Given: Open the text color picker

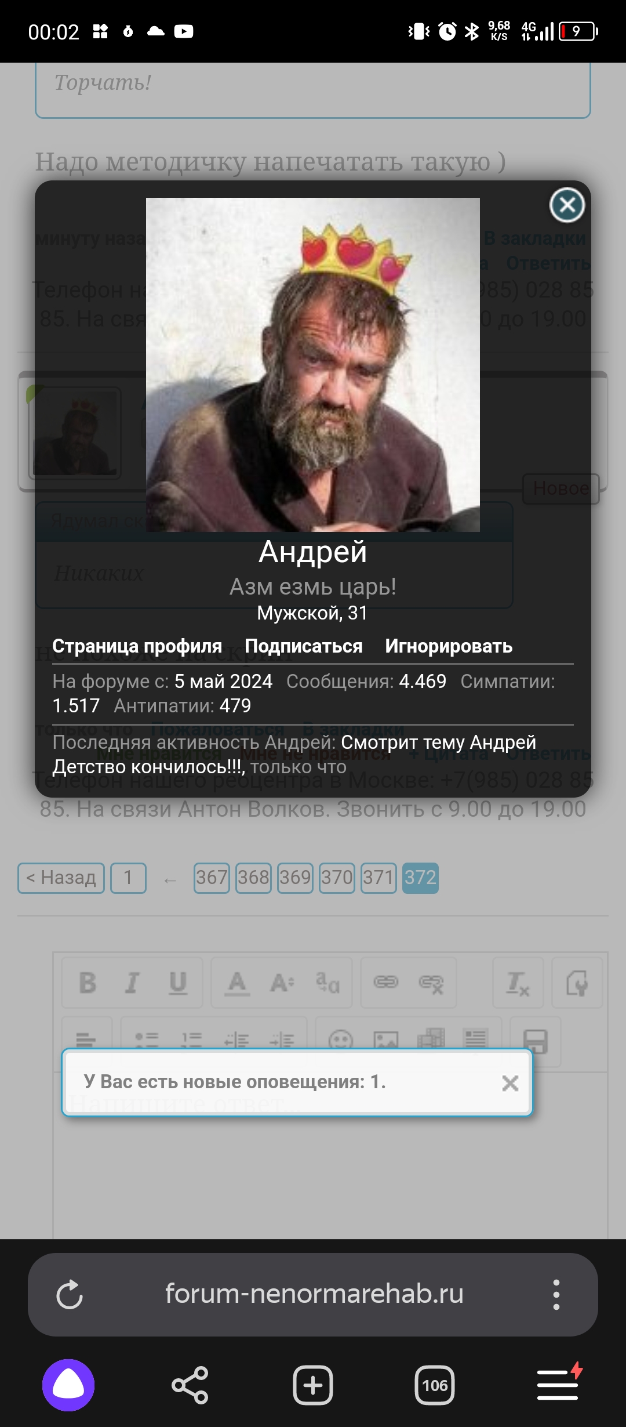Looking at the screenshot, I should click(236, 983).
